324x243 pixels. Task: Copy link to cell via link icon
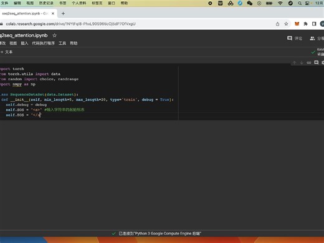point(309,62)
